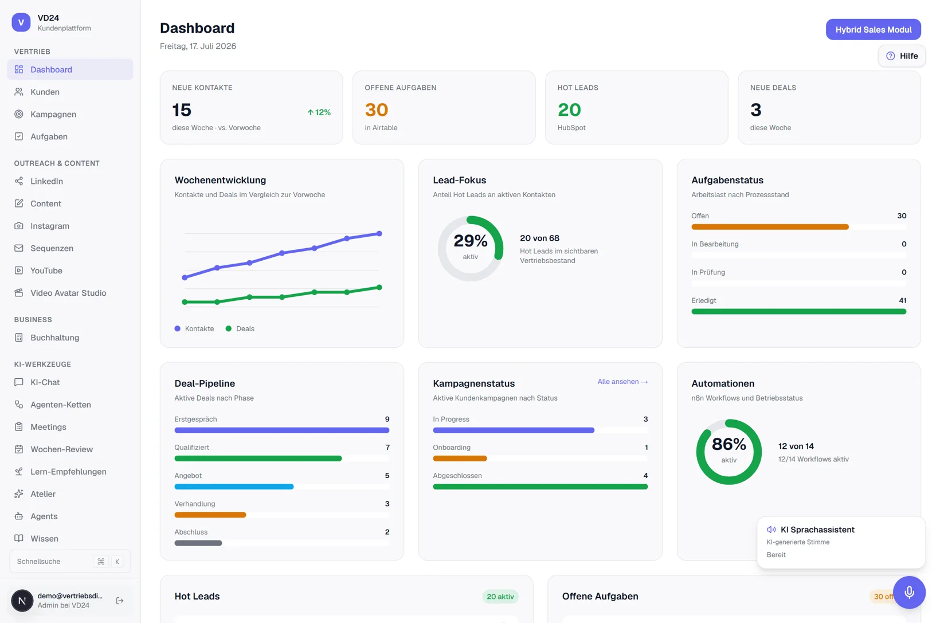Activate the floating microphone button
This screenshot has width=940, height=623.
(x=909, y=592)
